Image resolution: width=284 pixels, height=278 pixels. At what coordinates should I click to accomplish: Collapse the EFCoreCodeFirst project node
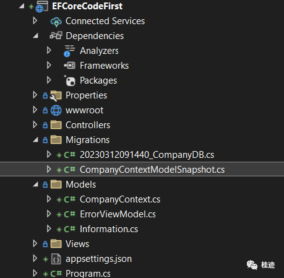[22, 6]
